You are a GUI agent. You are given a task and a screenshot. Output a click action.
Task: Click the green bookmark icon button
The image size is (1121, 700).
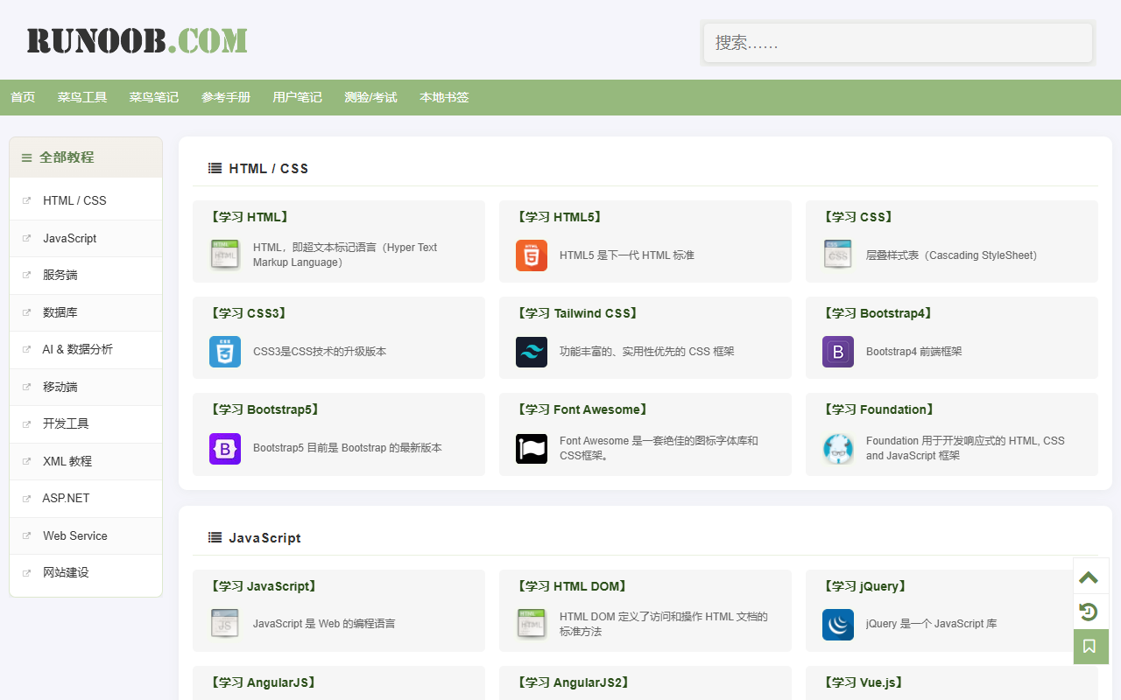(x=1089, y=647)
